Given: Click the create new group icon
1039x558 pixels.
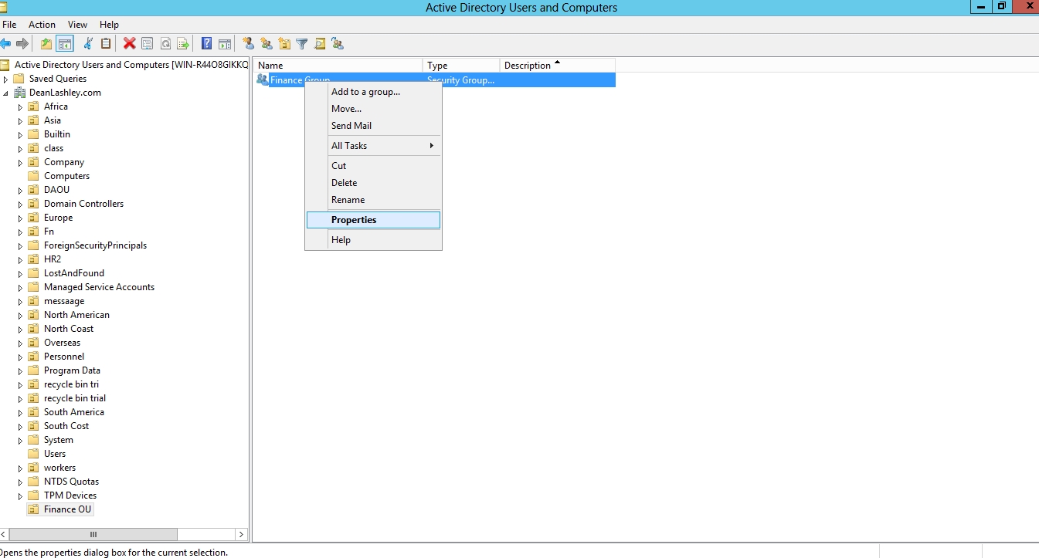Looking at the screenshot, I should click(267, 44).
